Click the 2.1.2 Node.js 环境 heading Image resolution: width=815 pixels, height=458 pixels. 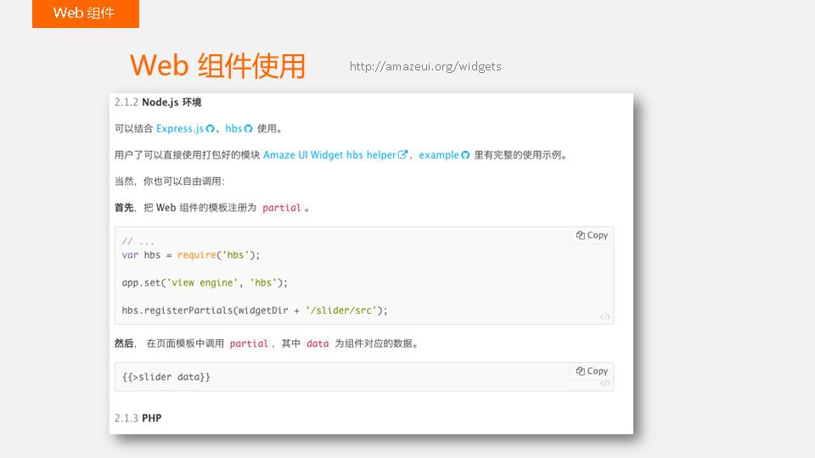click(158, 103)
